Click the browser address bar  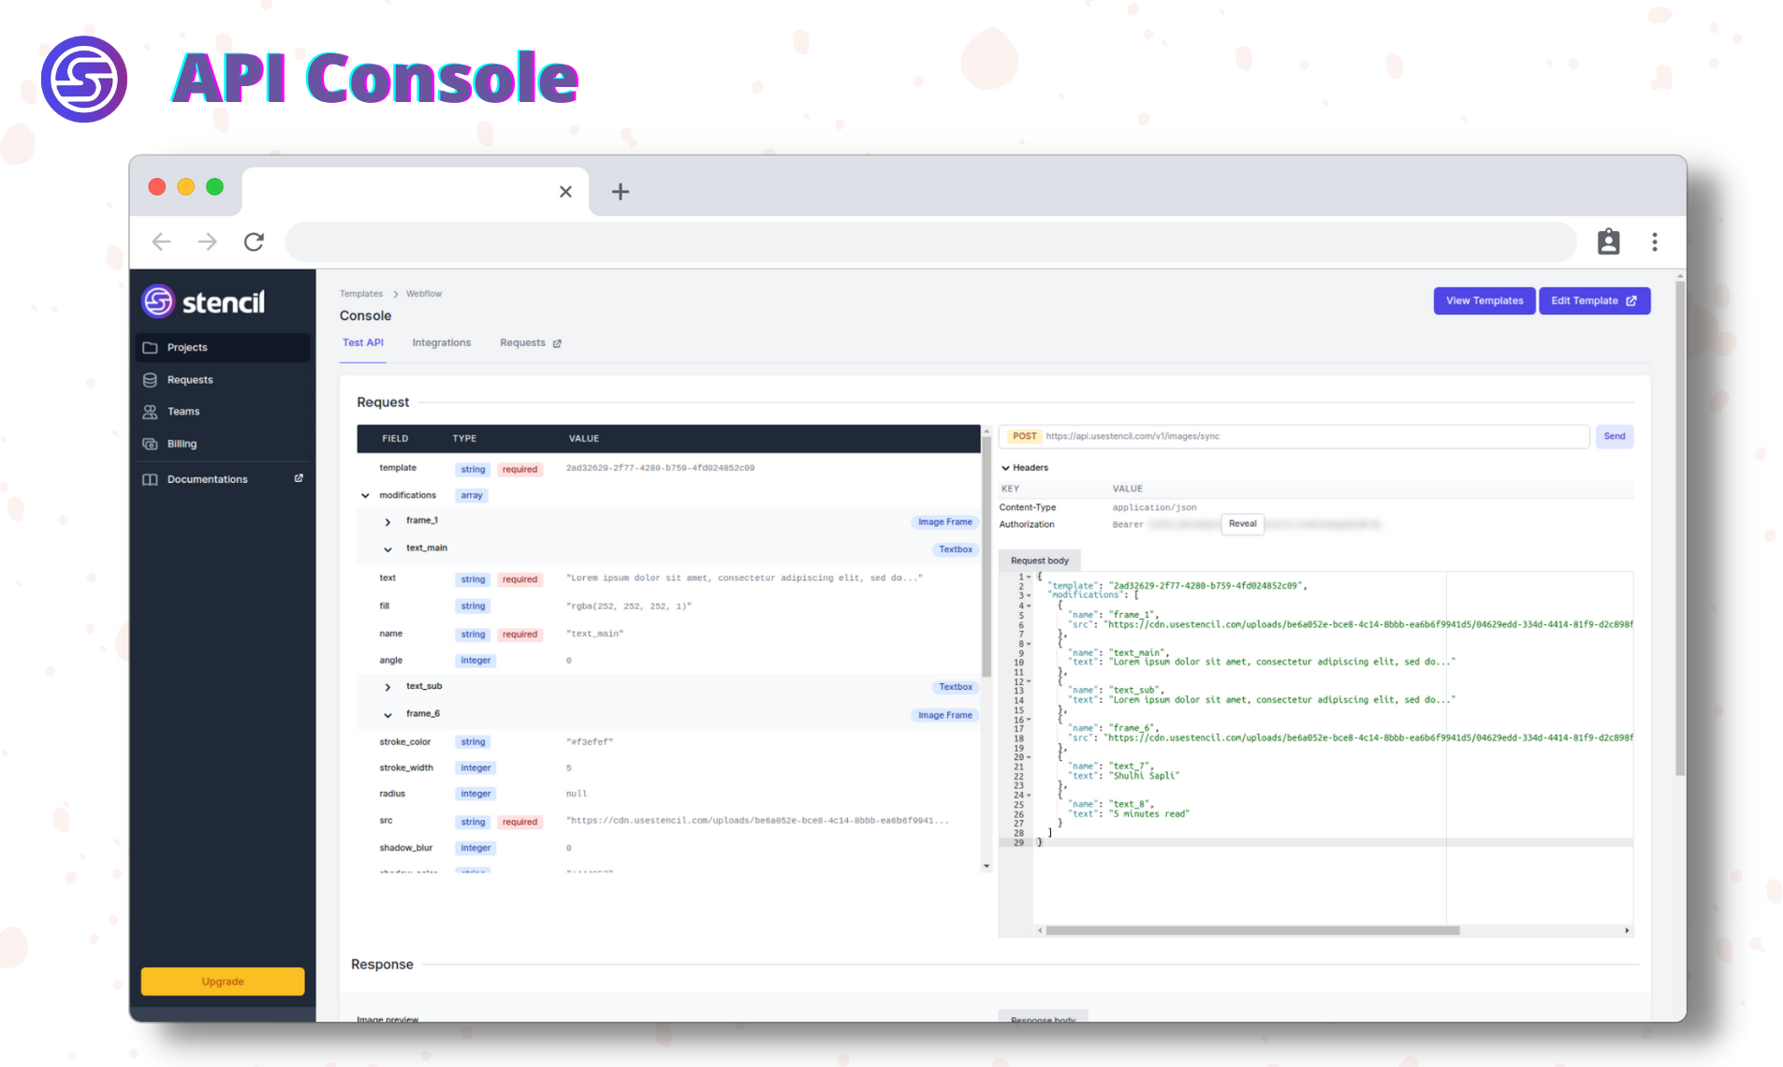pyautogui.click(x=930, y=242)
